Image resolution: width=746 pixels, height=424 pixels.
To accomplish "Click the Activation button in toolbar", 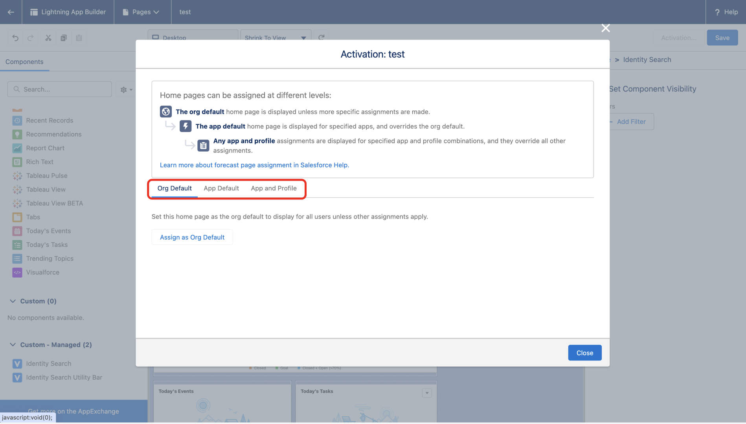I will coord(679,38).
